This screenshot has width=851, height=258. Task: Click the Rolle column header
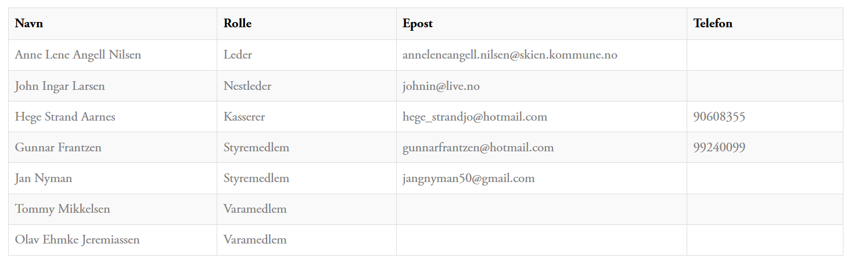pos(237,24)
